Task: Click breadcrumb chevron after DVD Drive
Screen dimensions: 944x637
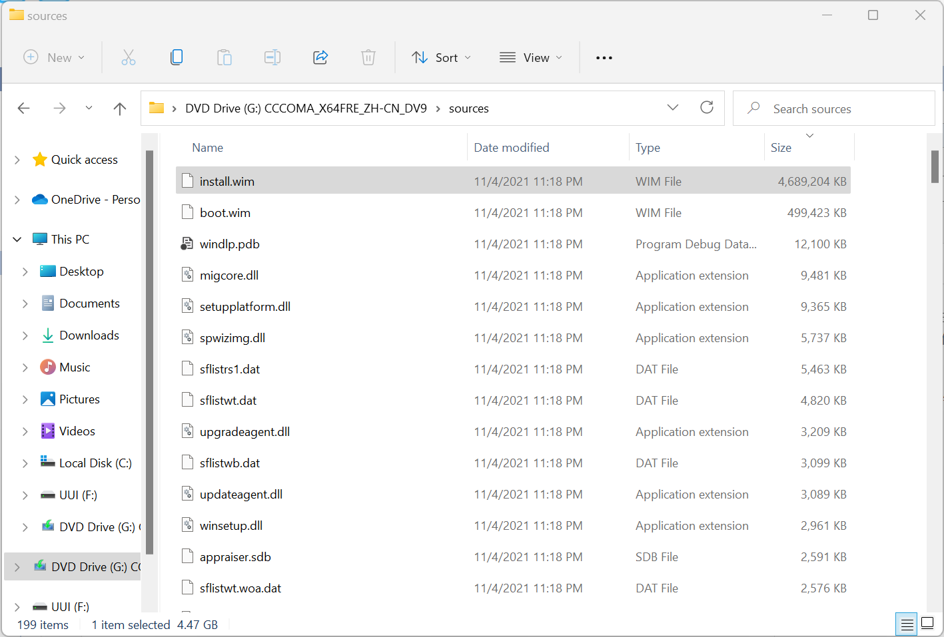Action: (438, 108)
